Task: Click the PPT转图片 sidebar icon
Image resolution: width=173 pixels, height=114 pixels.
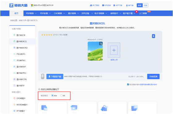Action: (x=15, y=111)
